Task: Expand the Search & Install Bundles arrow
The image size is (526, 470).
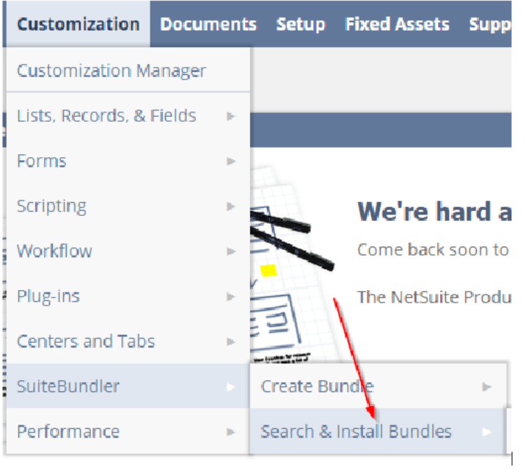Action: (x=486, y=431)
